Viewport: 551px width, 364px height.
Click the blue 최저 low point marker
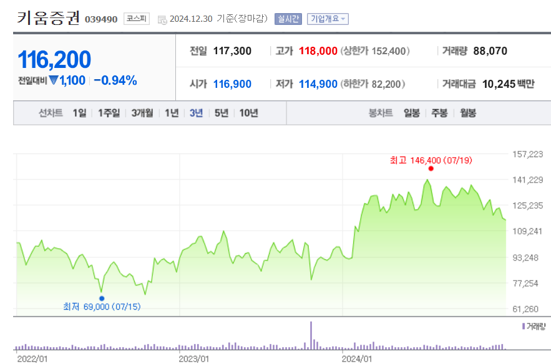pos(102,299)
